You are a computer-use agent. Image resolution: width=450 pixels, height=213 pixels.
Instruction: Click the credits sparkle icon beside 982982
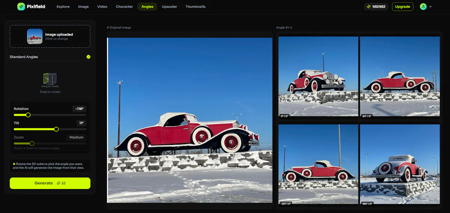pos(369,7)
